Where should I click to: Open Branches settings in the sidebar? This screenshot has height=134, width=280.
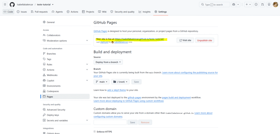[x=65, y=54]
